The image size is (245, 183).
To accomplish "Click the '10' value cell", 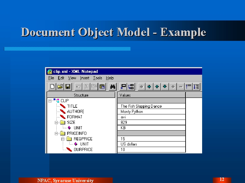I will pyautogui.click(x=151, y=149).
